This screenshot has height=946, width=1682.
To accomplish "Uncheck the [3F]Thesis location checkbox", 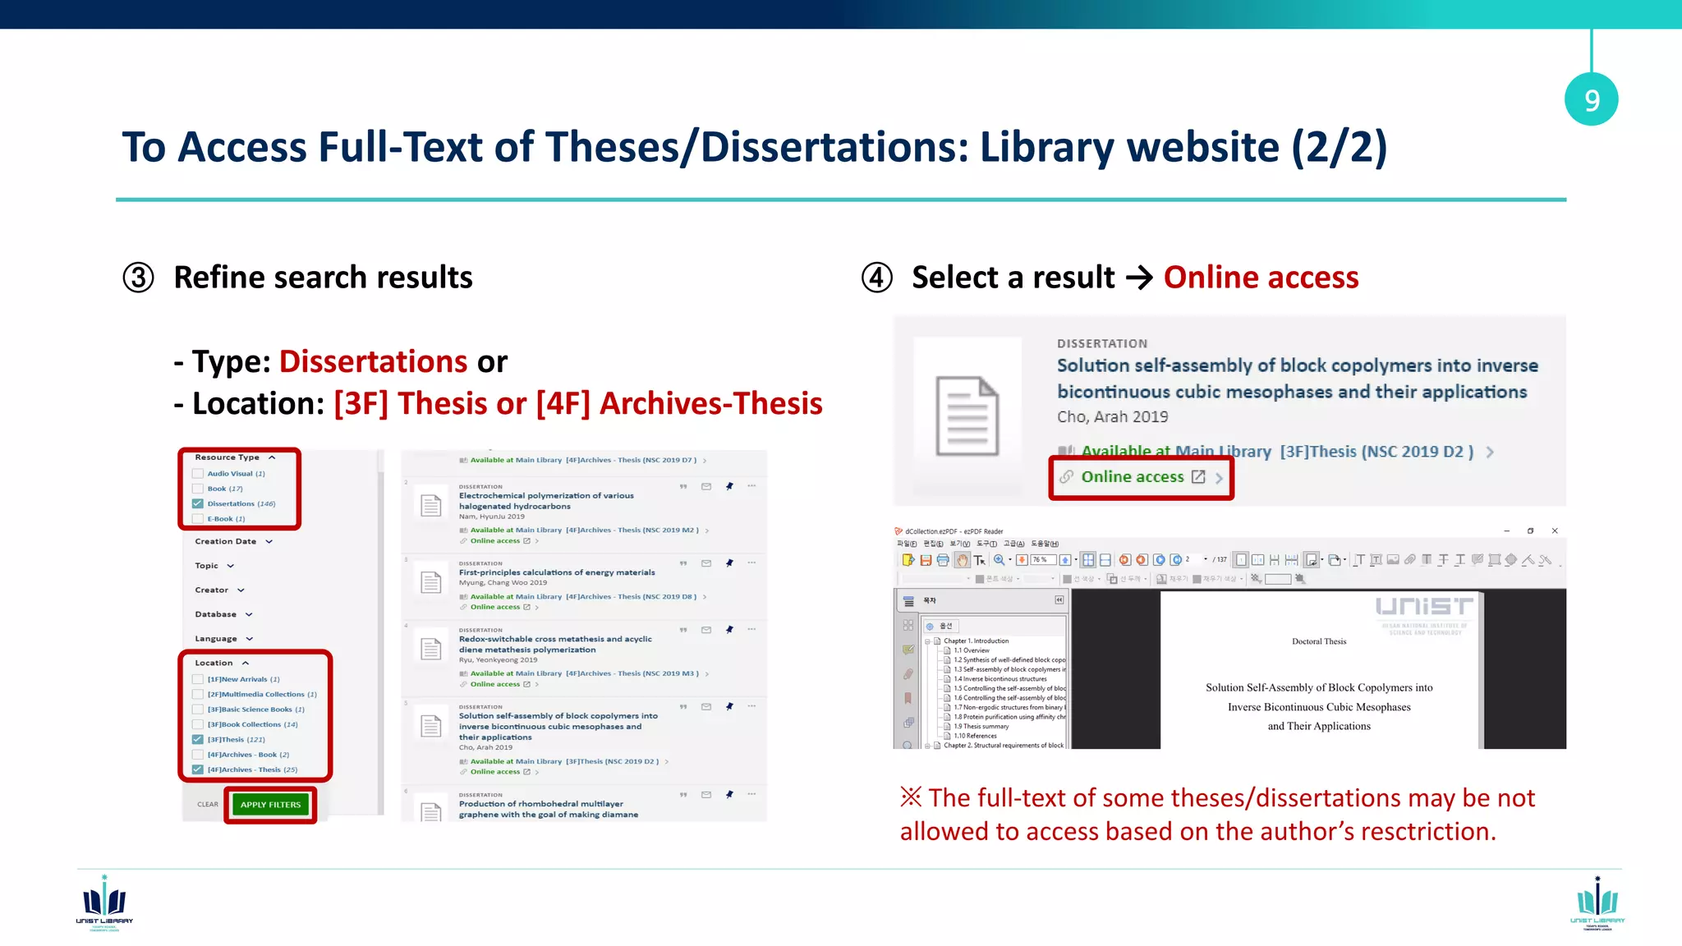I will click(198, 739).
